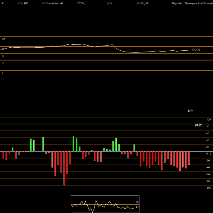
Task: Click the MR axis label -100
Action: [x=209, y=188]
